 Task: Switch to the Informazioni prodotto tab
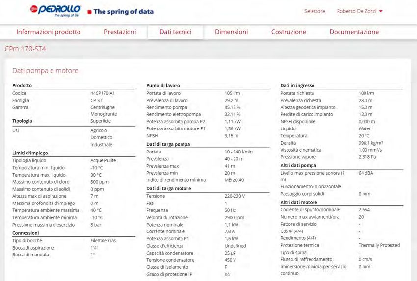point(48,32)
